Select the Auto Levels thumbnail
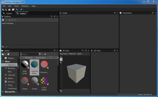 [25, 67]
